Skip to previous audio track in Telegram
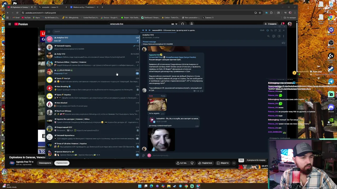This screenshot has height=189, width=337. click(x=143, y=30)
